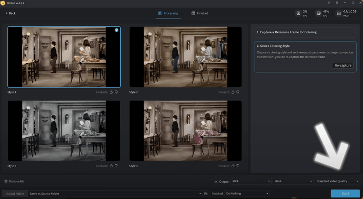This screenshot has width=363, height=199.
Task: Choose the Style 4 colorized thumbnail
Action: 185,131
